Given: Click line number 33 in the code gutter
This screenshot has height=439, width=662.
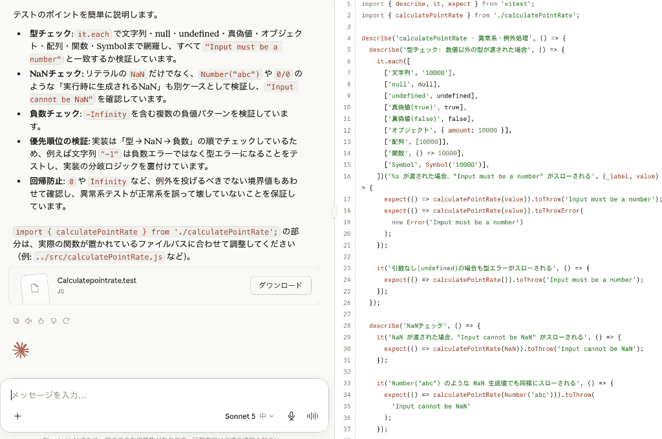Looking at the screenshot, I should [347, 383].
